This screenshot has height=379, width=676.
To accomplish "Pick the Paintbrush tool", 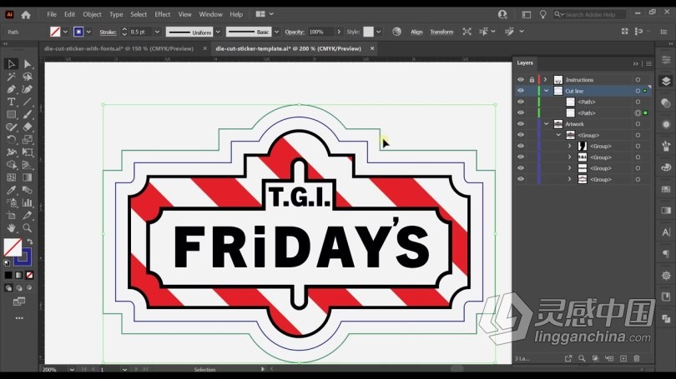I will tap(28, 115).
